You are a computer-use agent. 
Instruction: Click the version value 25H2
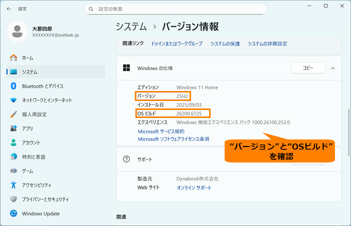[x=182, y=96]
